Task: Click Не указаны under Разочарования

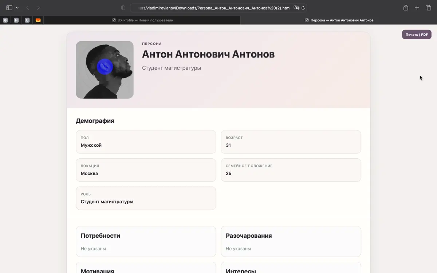Action: coord(238,249)
